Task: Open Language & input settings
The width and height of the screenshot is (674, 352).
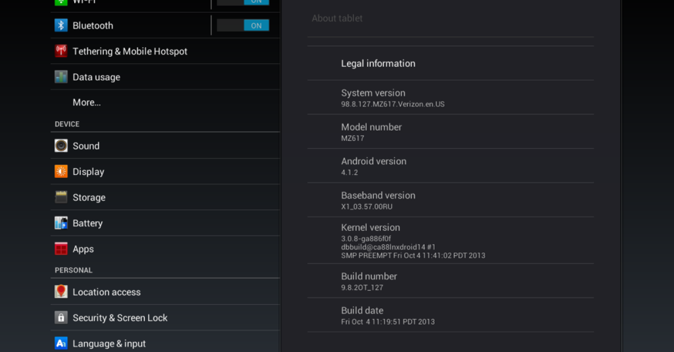Action: click(x=109, y=344)
